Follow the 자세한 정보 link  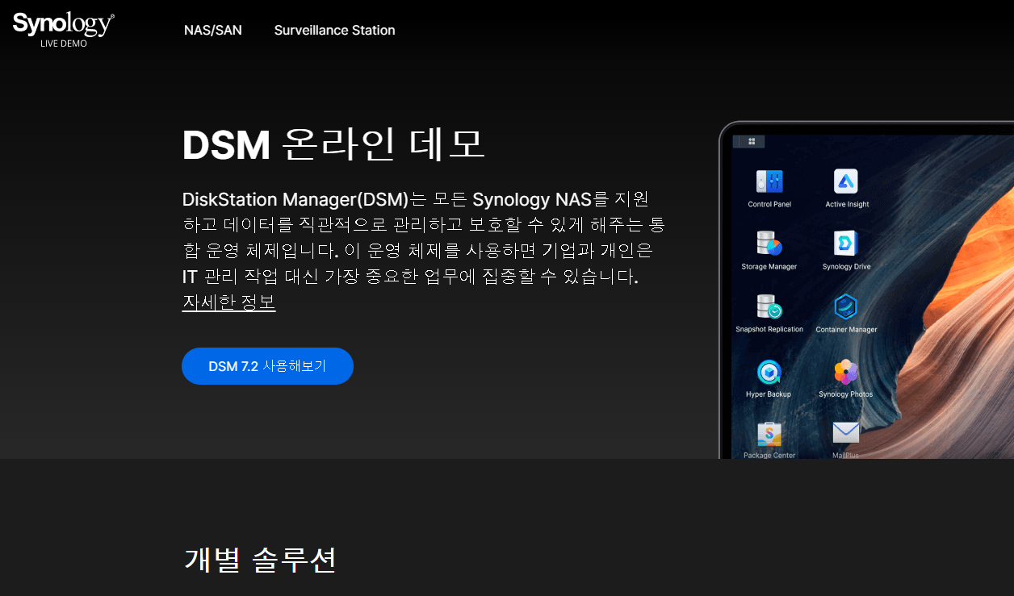(228, 302)
